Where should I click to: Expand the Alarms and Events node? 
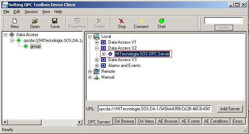pyautogui.click(x=97, y=66)
